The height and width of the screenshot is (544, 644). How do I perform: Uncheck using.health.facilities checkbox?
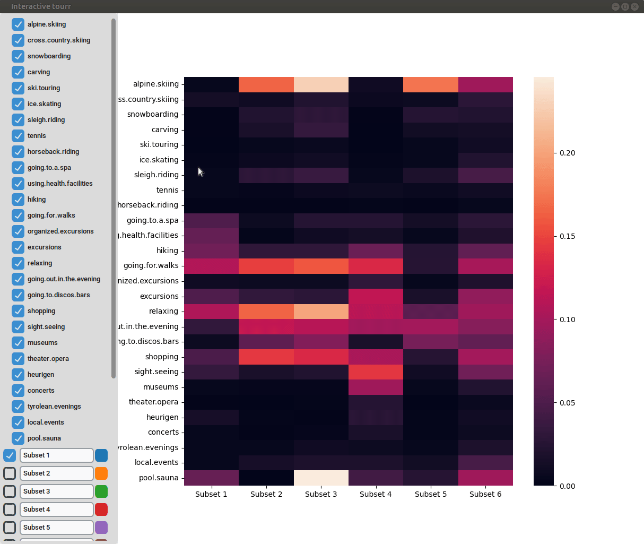pyautogui.click(x=18, y=184)
